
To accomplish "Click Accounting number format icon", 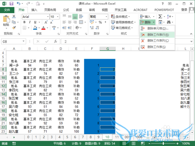I will [92, 22].
